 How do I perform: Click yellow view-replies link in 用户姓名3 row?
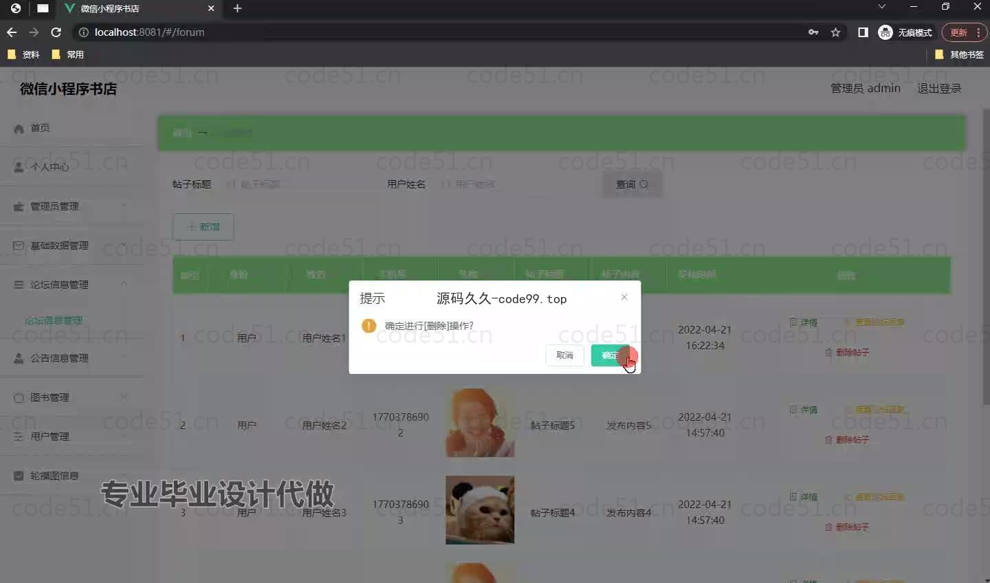(874, 497)
